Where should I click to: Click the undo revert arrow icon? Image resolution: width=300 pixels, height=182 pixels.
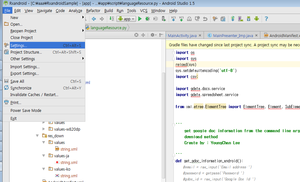[x=205, y=19]
